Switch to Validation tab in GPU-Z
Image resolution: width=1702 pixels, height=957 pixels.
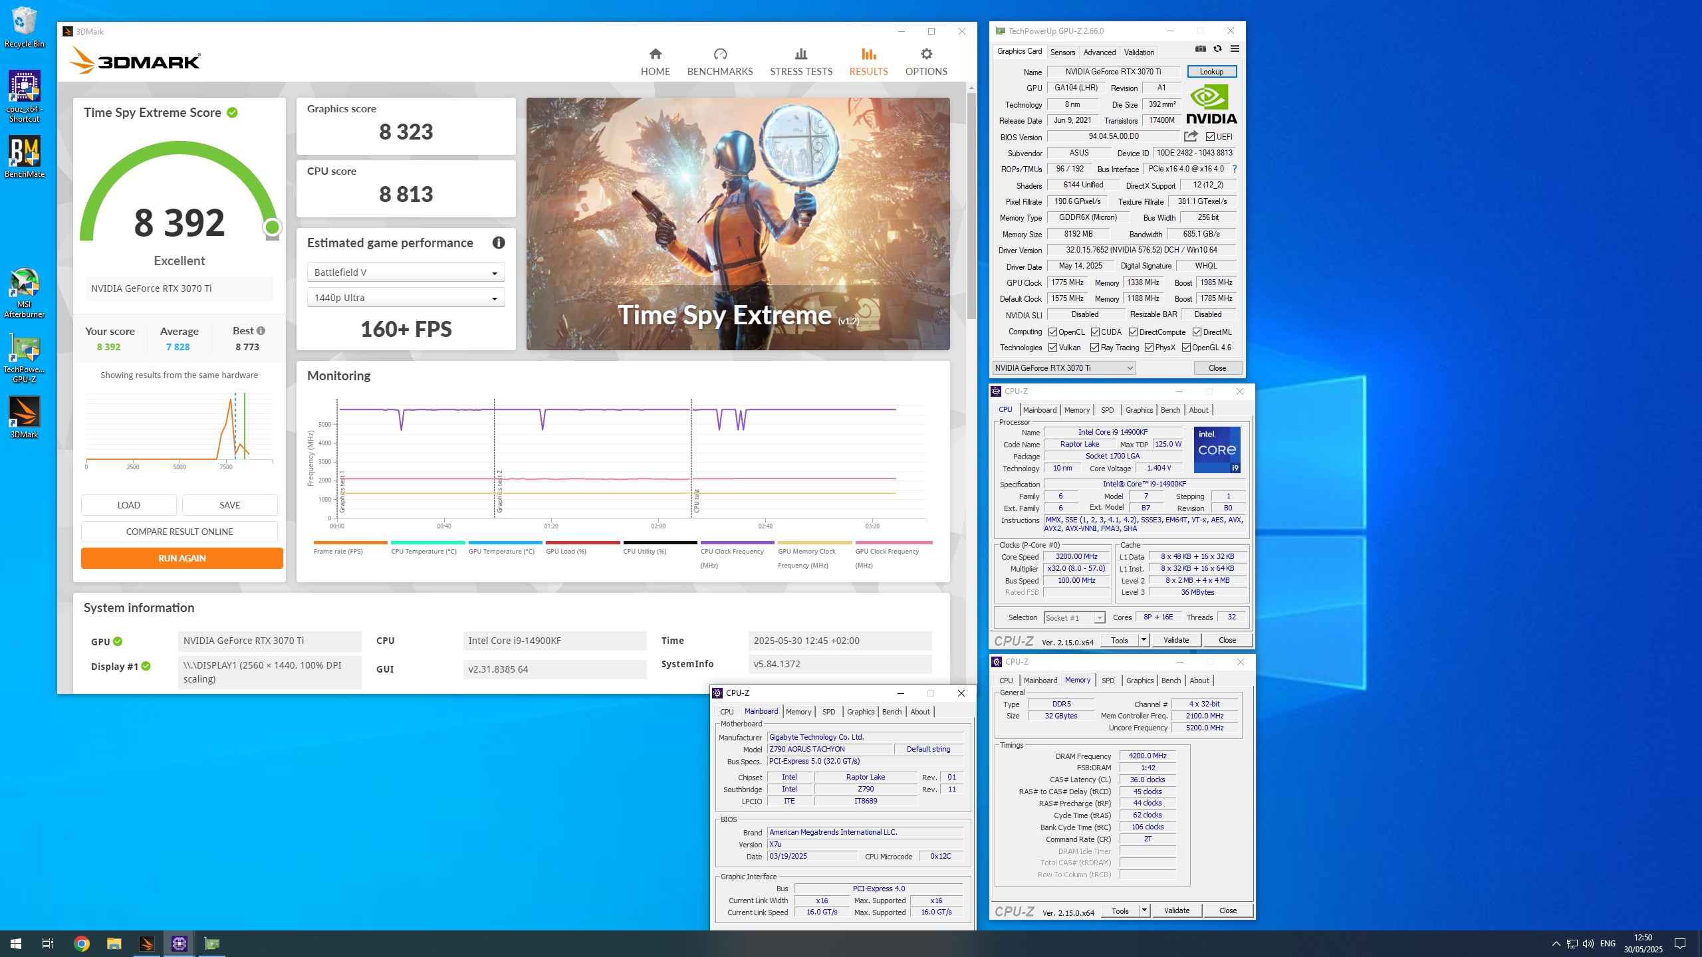pos(1139,53)
